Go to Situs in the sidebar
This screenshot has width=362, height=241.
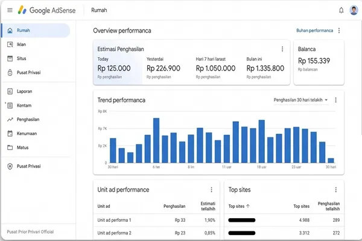pos(22,58)
